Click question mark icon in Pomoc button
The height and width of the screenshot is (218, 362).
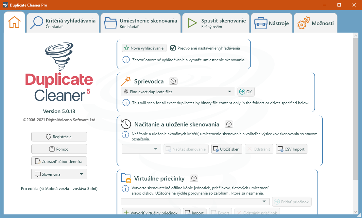[52, 149]
